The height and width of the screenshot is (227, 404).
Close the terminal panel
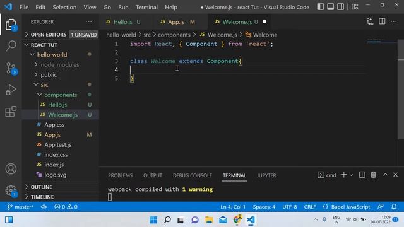point(396,175)
